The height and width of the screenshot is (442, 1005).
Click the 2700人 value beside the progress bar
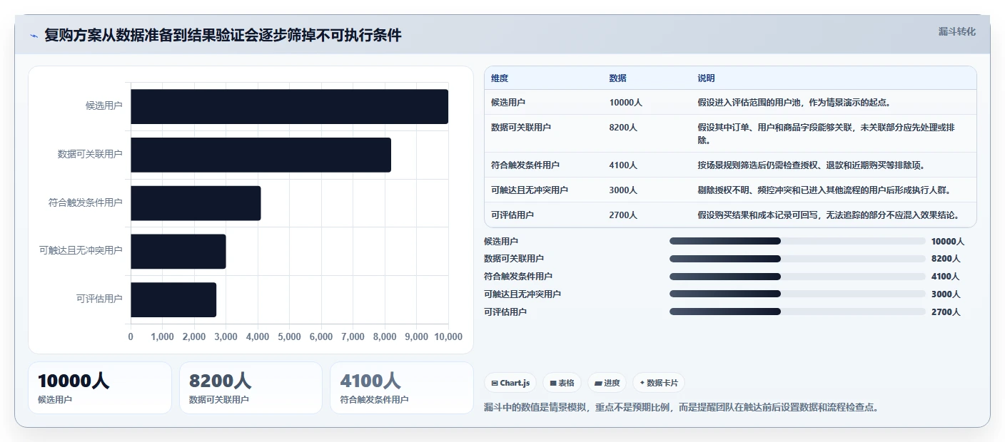pos(946,312)
